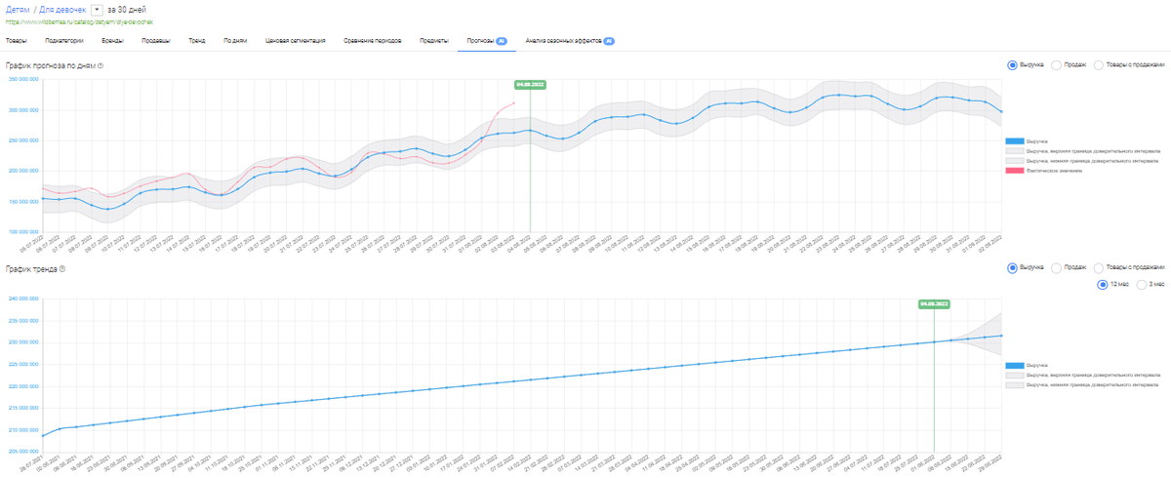Click the AI badge on Анализ сезонных эффектов

(608, 41)
